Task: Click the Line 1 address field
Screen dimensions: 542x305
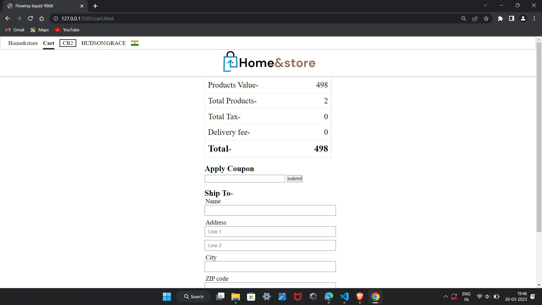Action: tap(270, 231)
